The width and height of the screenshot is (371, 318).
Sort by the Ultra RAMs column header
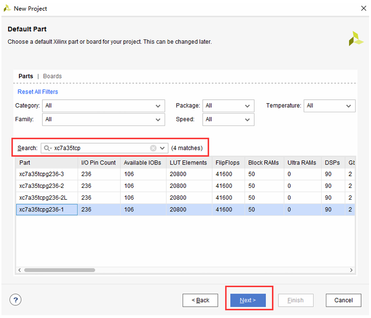tap(303, 163)
